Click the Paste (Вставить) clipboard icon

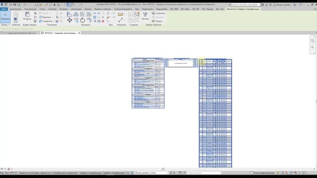[27, 14]
